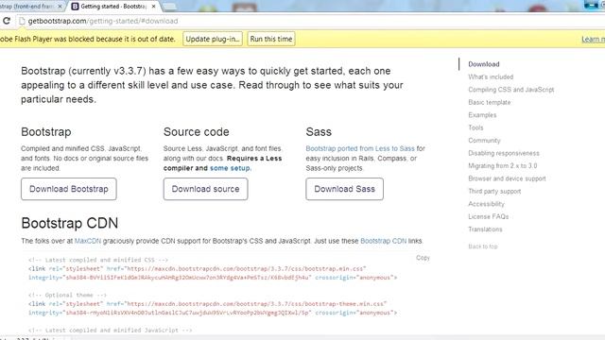Click the Run this time button

[x=271, y=39]
